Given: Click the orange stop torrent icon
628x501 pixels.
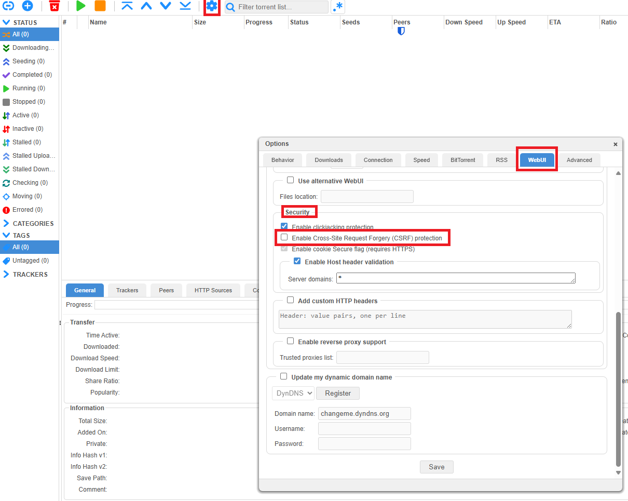Looking at the screenshot, I should 101,6.
